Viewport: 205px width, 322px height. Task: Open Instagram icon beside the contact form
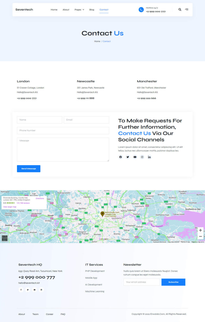click(142, 157)
